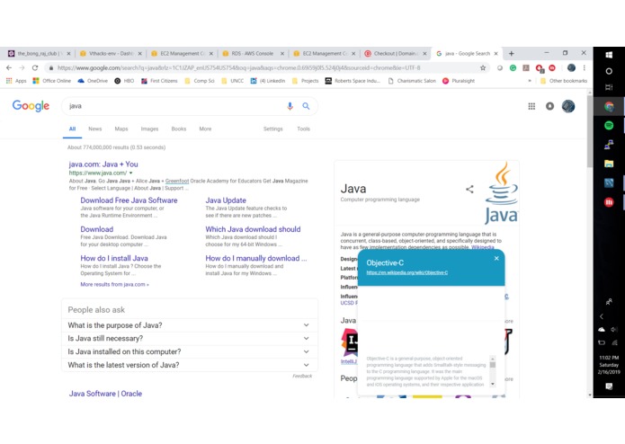Open a new browser tab
The image size is (625, 444).
point(511,53)
